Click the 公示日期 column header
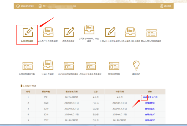Screen dimensions: 187x126 click(120, 92)
